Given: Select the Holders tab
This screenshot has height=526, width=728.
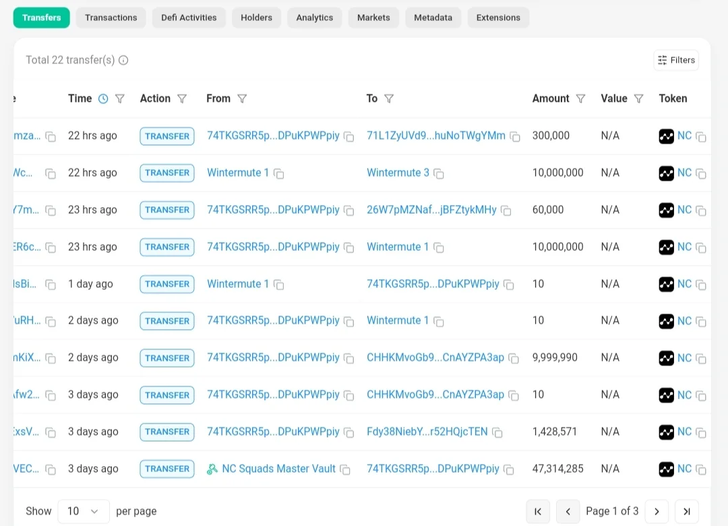Looking at the screenshot, I should click(x=256, y=18).
